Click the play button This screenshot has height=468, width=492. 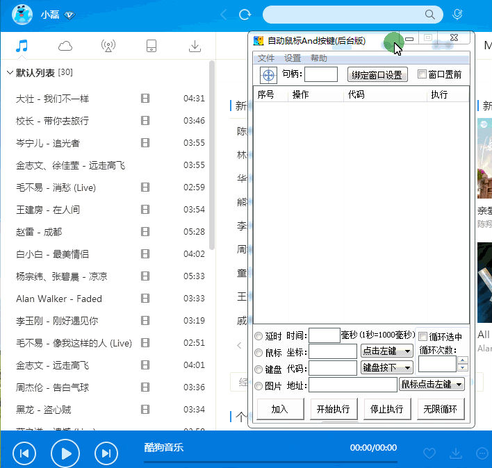point(65,453)
